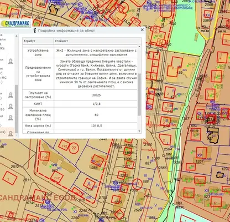Click the attribute table's vertical scrollbar thumb

point(139,94)
